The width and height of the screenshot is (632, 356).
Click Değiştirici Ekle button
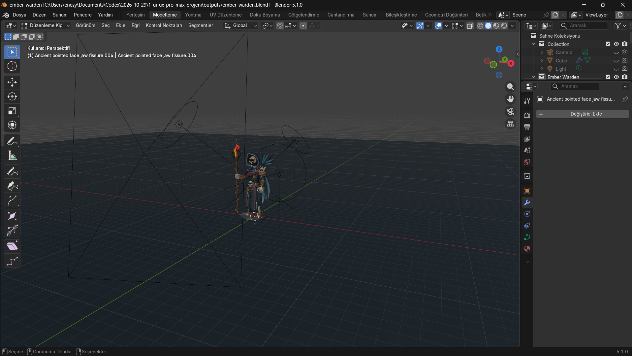pyautogui.click(x=583, y=114)
